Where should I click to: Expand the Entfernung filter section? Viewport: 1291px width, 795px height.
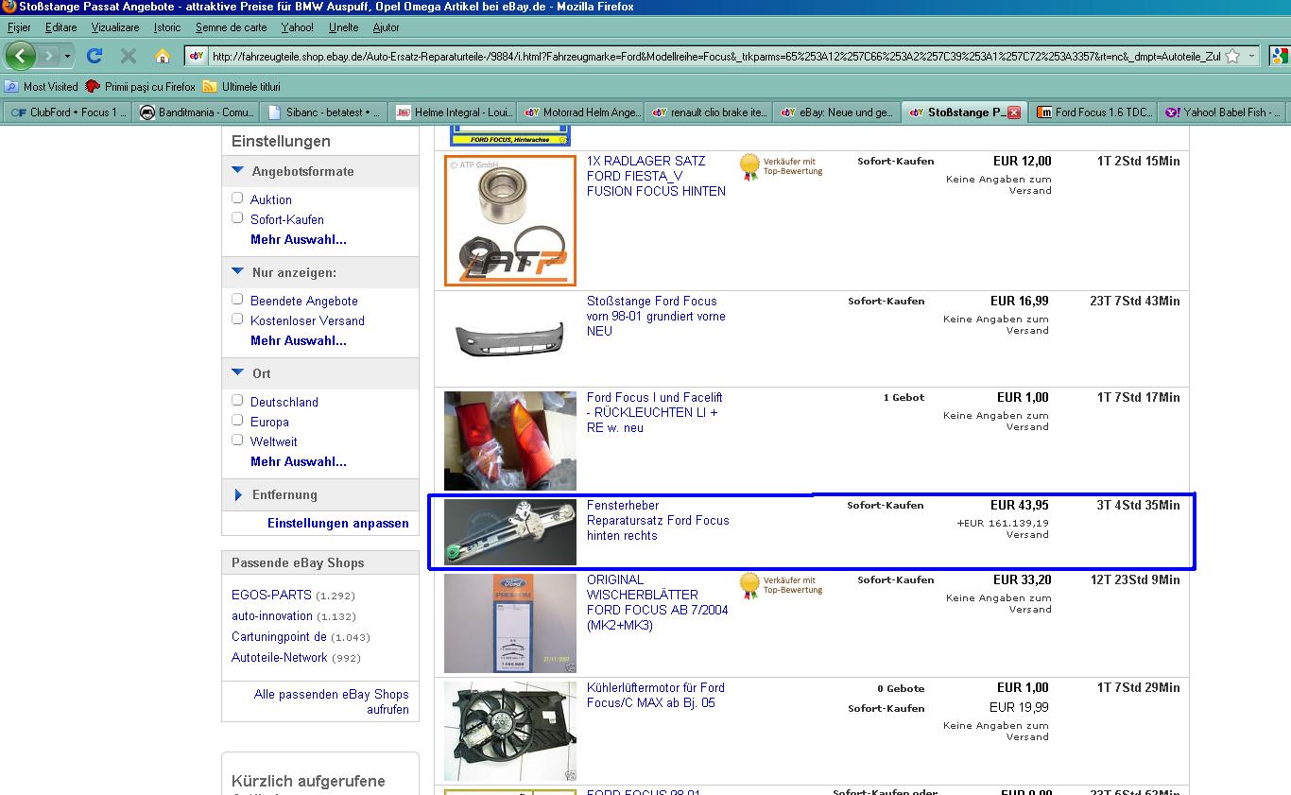[x=238, y=494]
